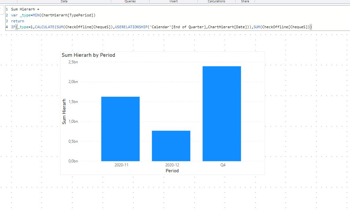
Task: Select the Q4 bar in the chart
Action: click(x=222, y=114)
